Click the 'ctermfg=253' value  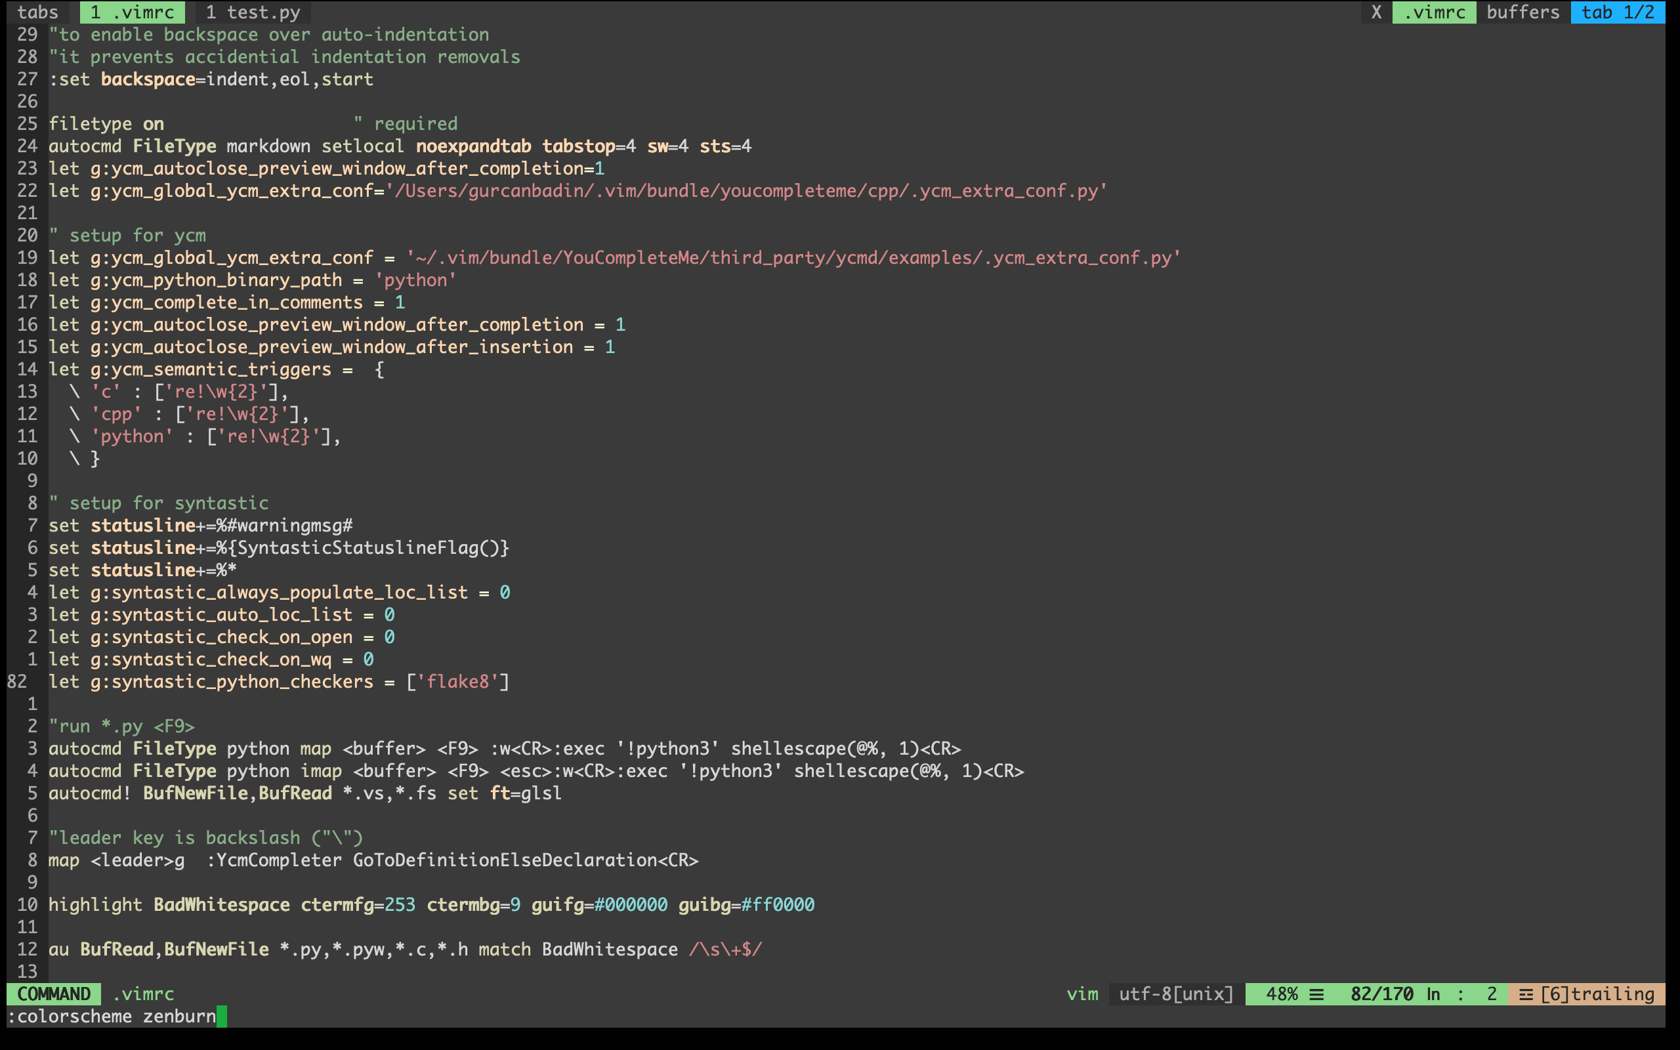(x=358, y=904)
